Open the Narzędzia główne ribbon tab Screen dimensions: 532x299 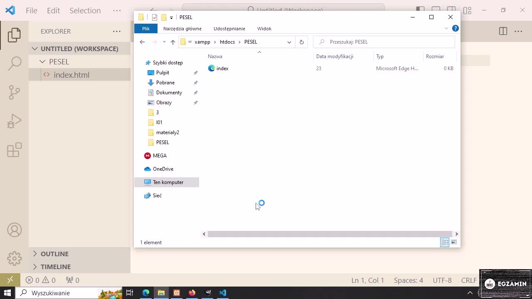pos(182,28)
